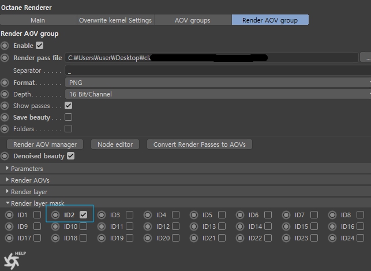Open the Depth 16 Bit/Channel dropdown
371x271 pixels.
[218, 94]
